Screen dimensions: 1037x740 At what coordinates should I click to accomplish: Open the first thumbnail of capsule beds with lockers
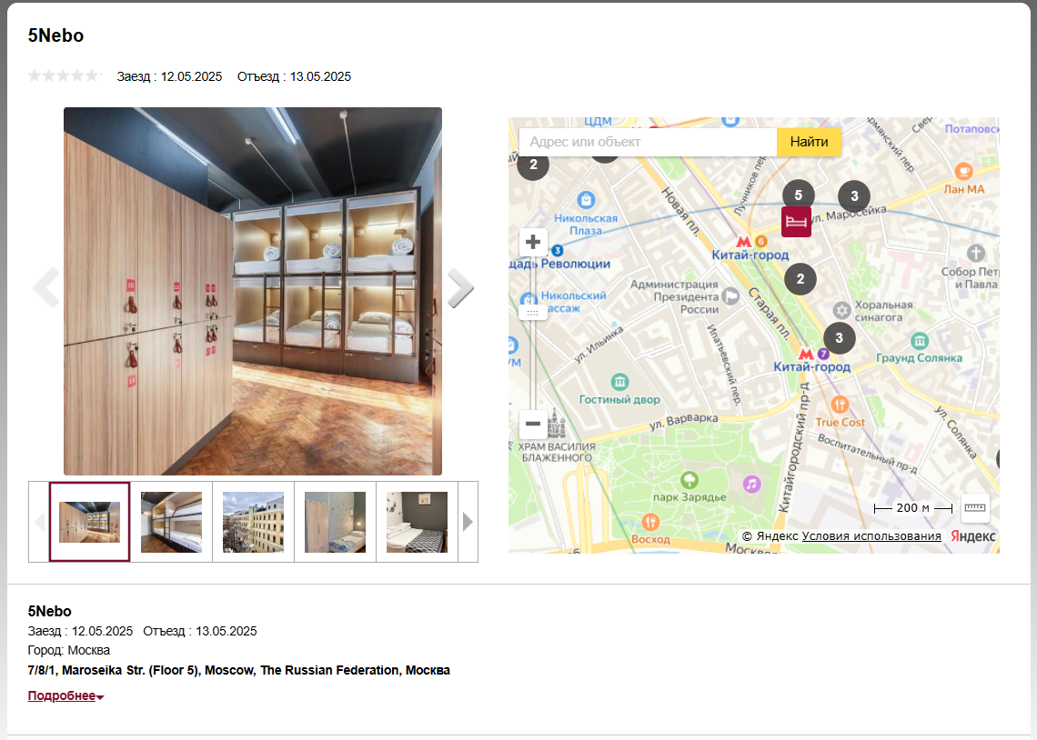point(89,522)
